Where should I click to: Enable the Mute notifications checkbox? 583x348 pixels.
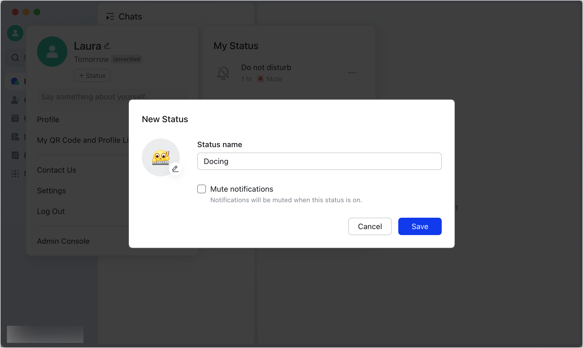[x=201, y=189]
